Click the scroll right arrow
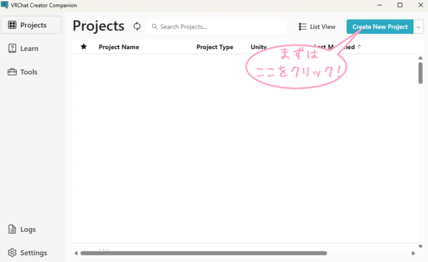Viewport: 428px width, 262px height. [413, 253]
